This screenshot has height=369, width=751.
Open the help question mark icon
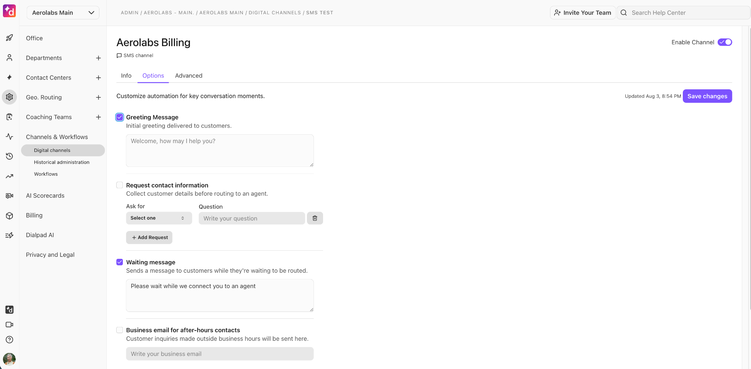pos(10,340)
